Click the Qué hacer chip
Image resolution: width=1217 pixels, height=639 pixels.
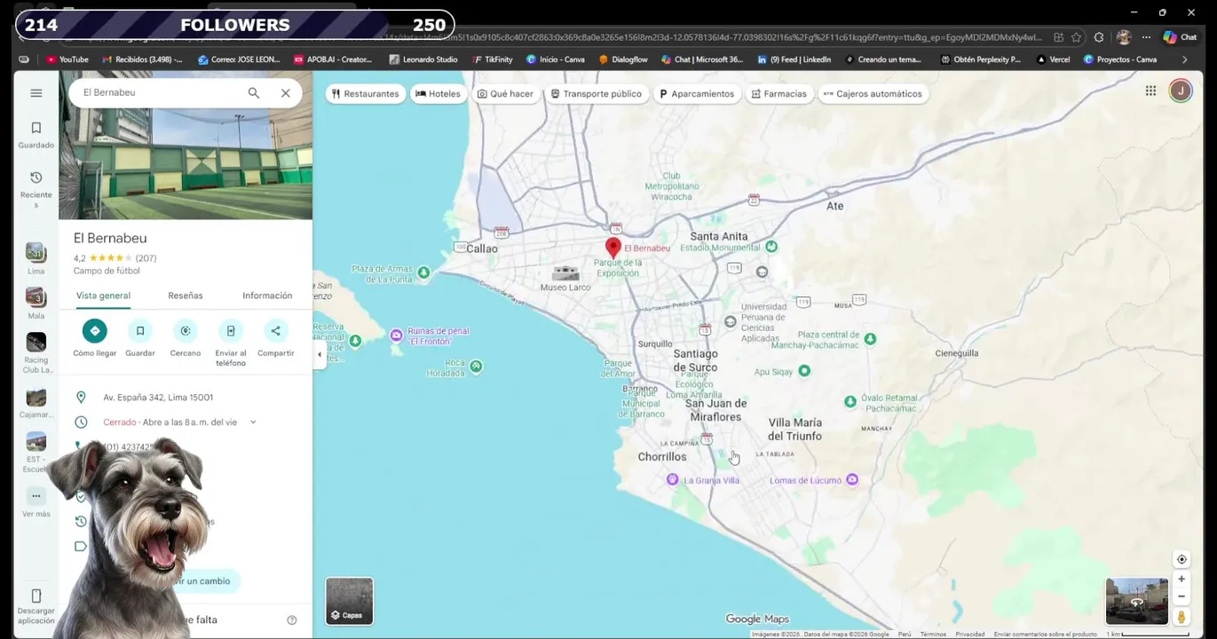(505, 93)
